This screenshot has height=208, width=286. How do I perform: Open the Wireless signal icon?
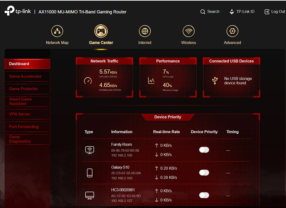point(188,31)
